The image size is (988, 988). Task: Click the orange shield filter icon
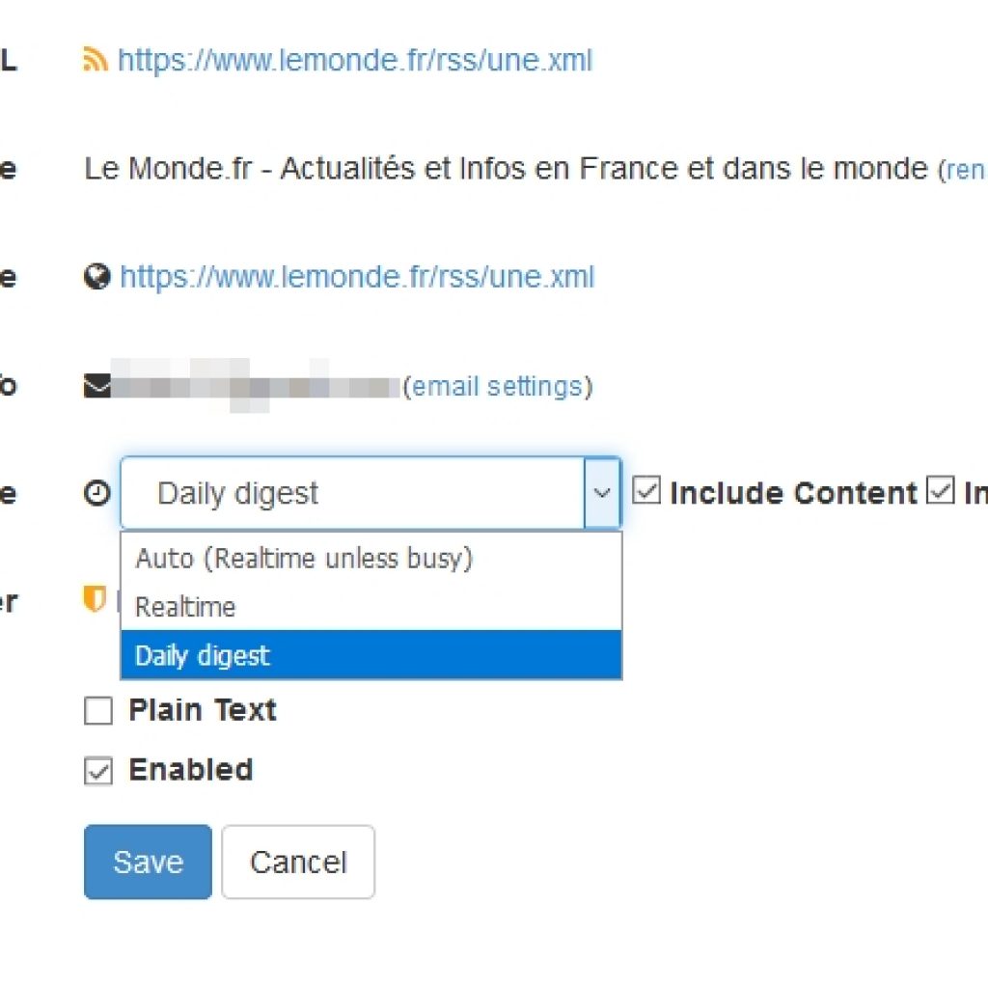pos(96,599)
